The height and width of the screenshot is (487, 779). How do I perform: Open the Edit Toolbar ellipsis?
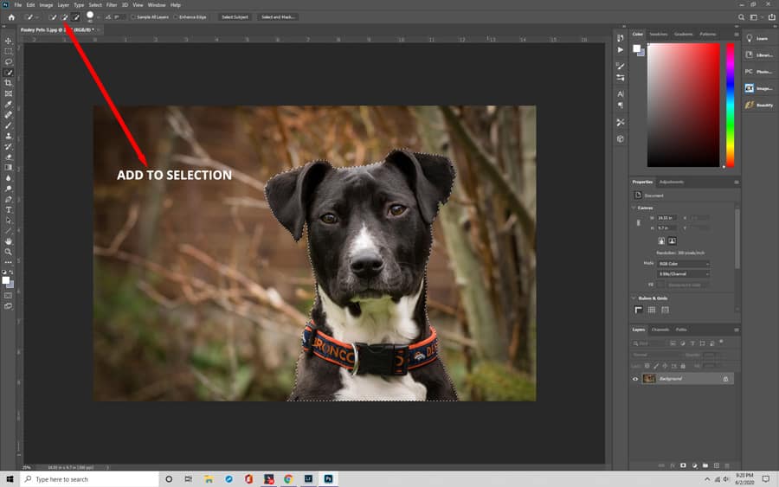click(9, 262)
